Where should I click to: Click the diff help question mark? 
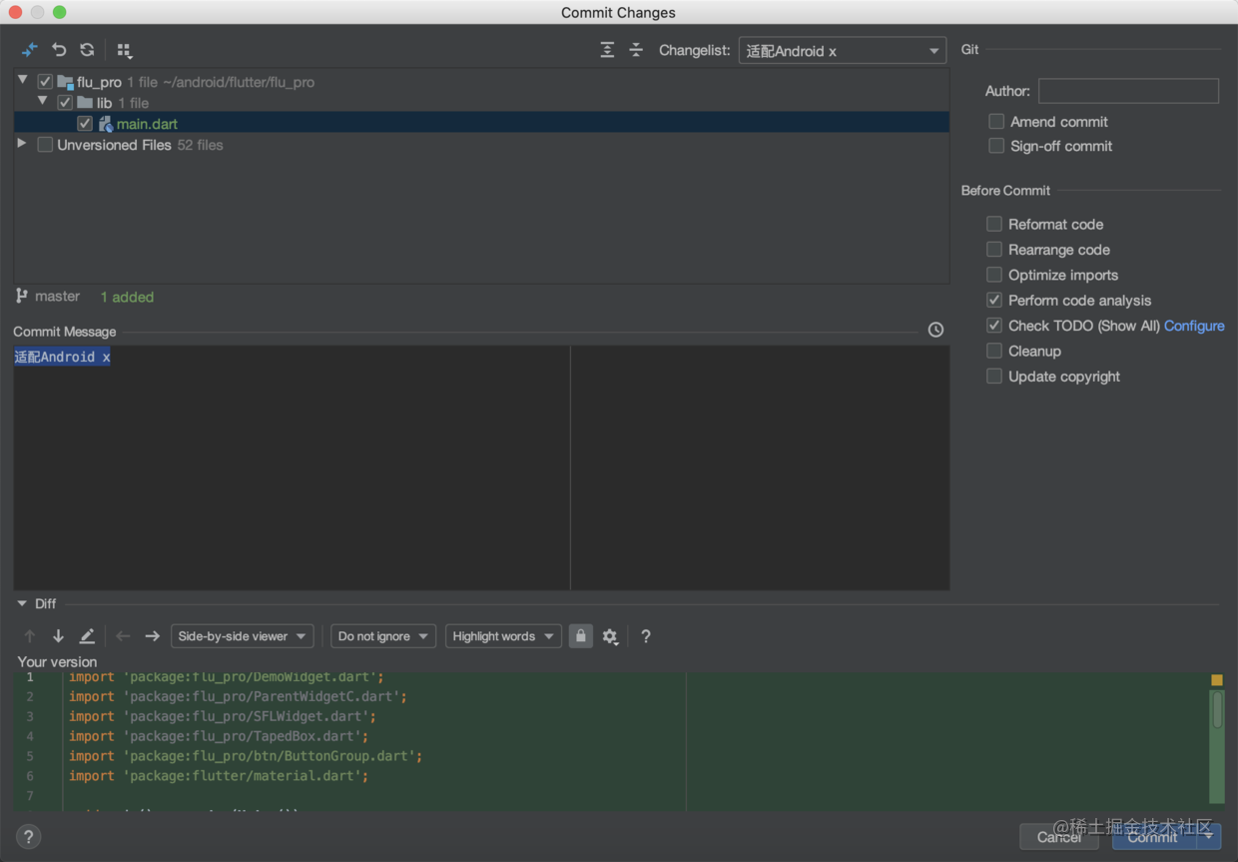pos(646,636)
